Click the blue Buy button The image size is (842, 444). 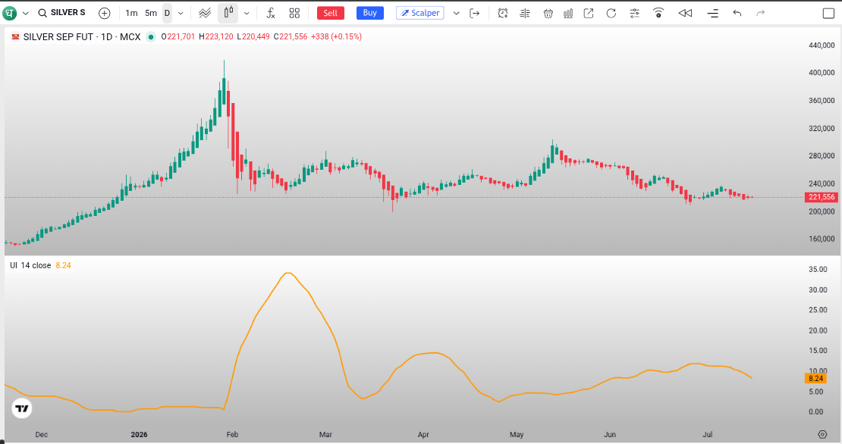(370, 13)
